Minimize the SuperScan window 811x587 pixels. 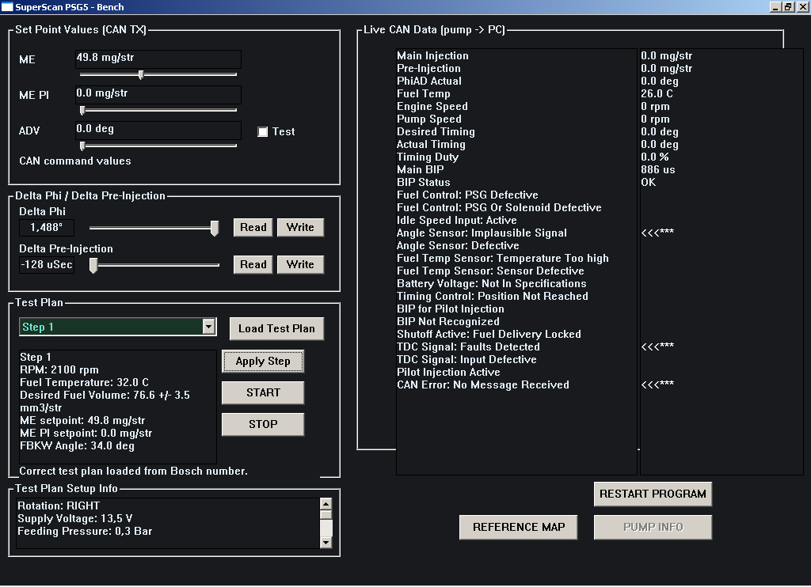click(776, 6)
